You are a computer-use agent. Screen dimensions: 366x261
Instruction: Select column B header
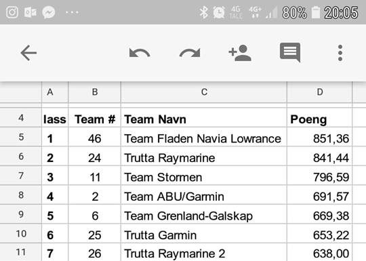point(95,92)
